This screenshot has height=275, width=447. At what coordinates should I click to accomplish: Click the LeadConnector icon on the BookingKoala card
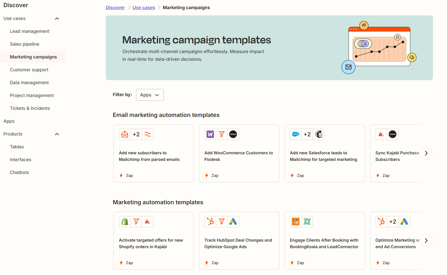point(307,221)
